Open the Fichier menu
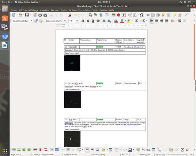The width and height of the screenshot is (196, 156). 14,10
